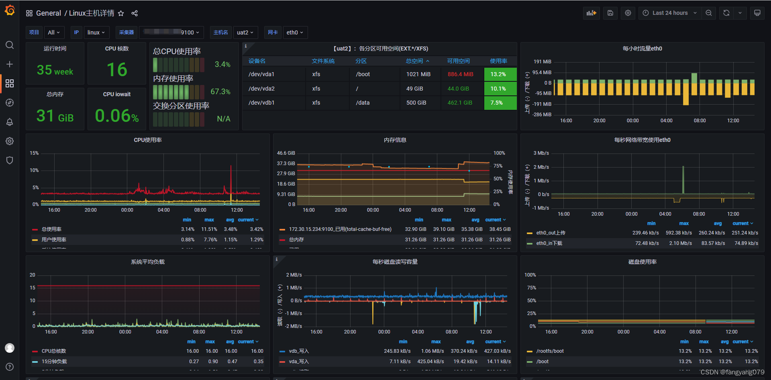The height and width of the screenshot is (380, 771).
Task: Sort network legend by max column
Action: click(684, 223)
